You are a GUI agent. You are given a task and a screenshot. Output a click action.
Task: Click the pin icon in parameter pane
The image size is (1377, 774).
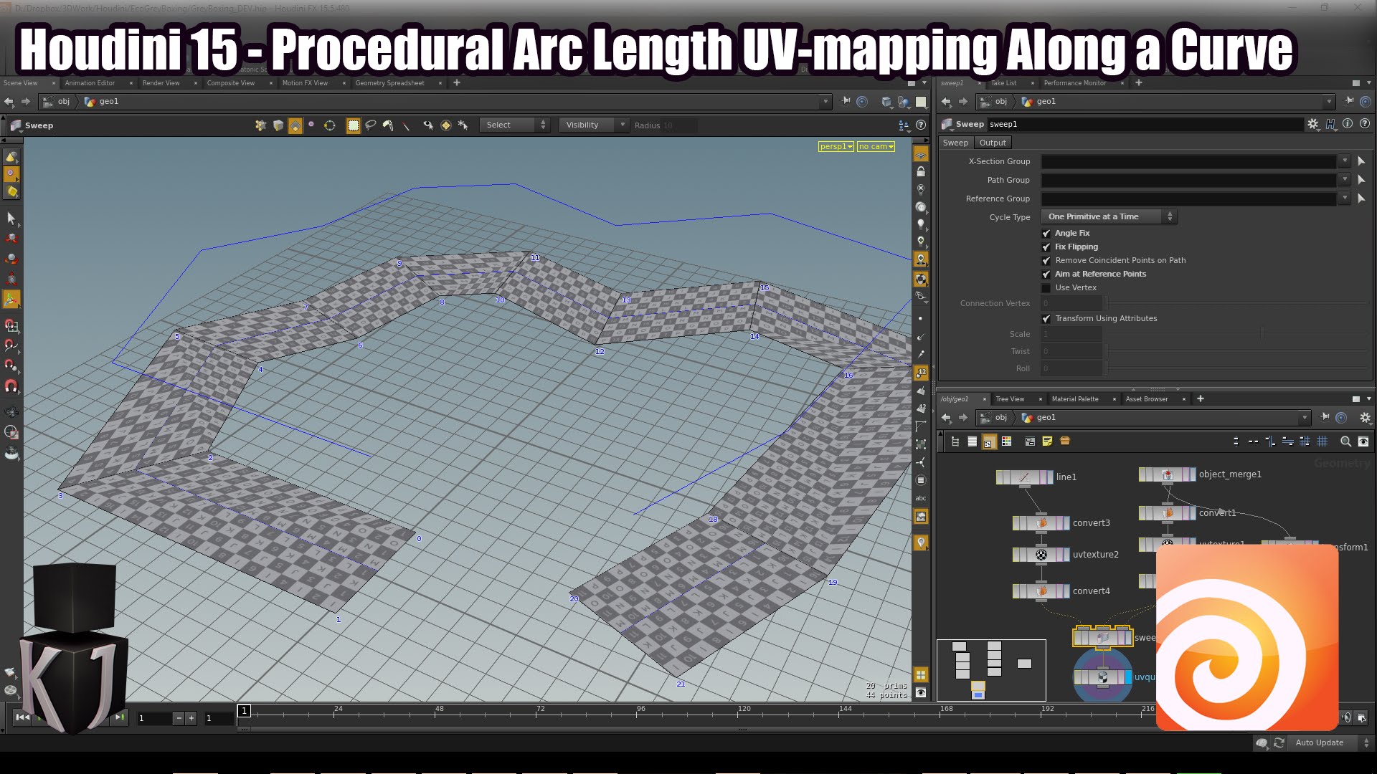(x=1349, y=102)
